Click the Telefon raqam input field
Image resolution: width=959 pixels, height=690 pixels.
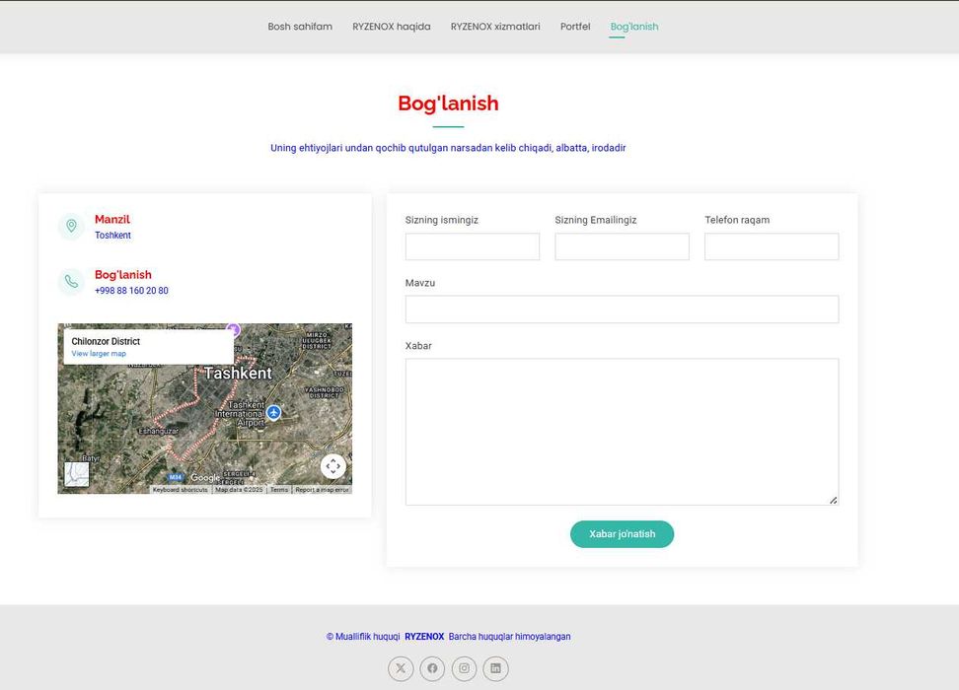coord(772,246)
